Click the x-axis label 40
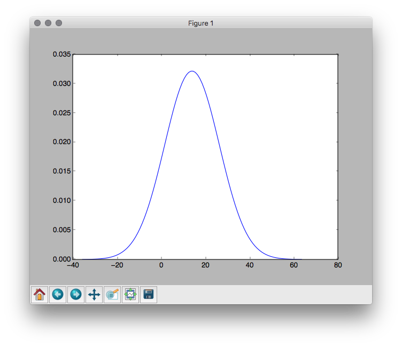The image size is (402, 347). point(250,265)
